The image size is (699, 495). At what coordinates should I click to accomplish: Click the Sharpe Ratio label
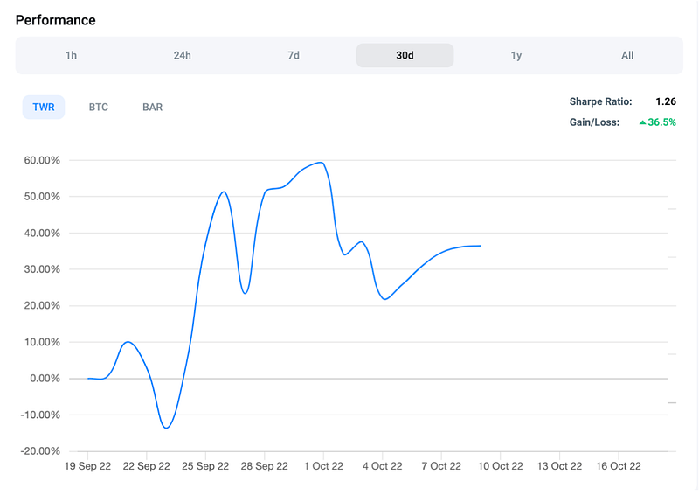[600, 101]
